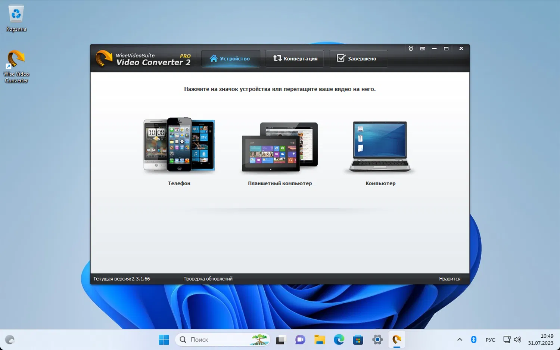Click the Проверка обновлений link
This screenshot has width=560, height=350.
[x=208, y=279]
